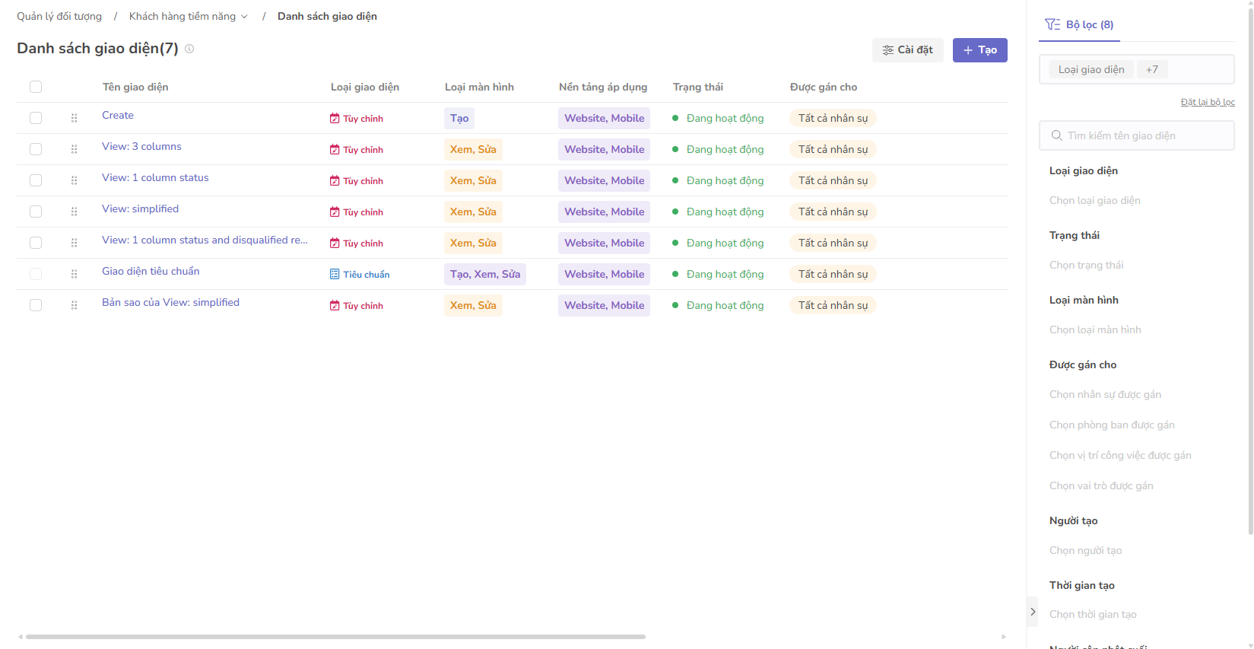Click the info icon beside Danh sách giao diện title
This screenshot has height=649, width=1254.
pyautogui.click(x=189, y=49)
